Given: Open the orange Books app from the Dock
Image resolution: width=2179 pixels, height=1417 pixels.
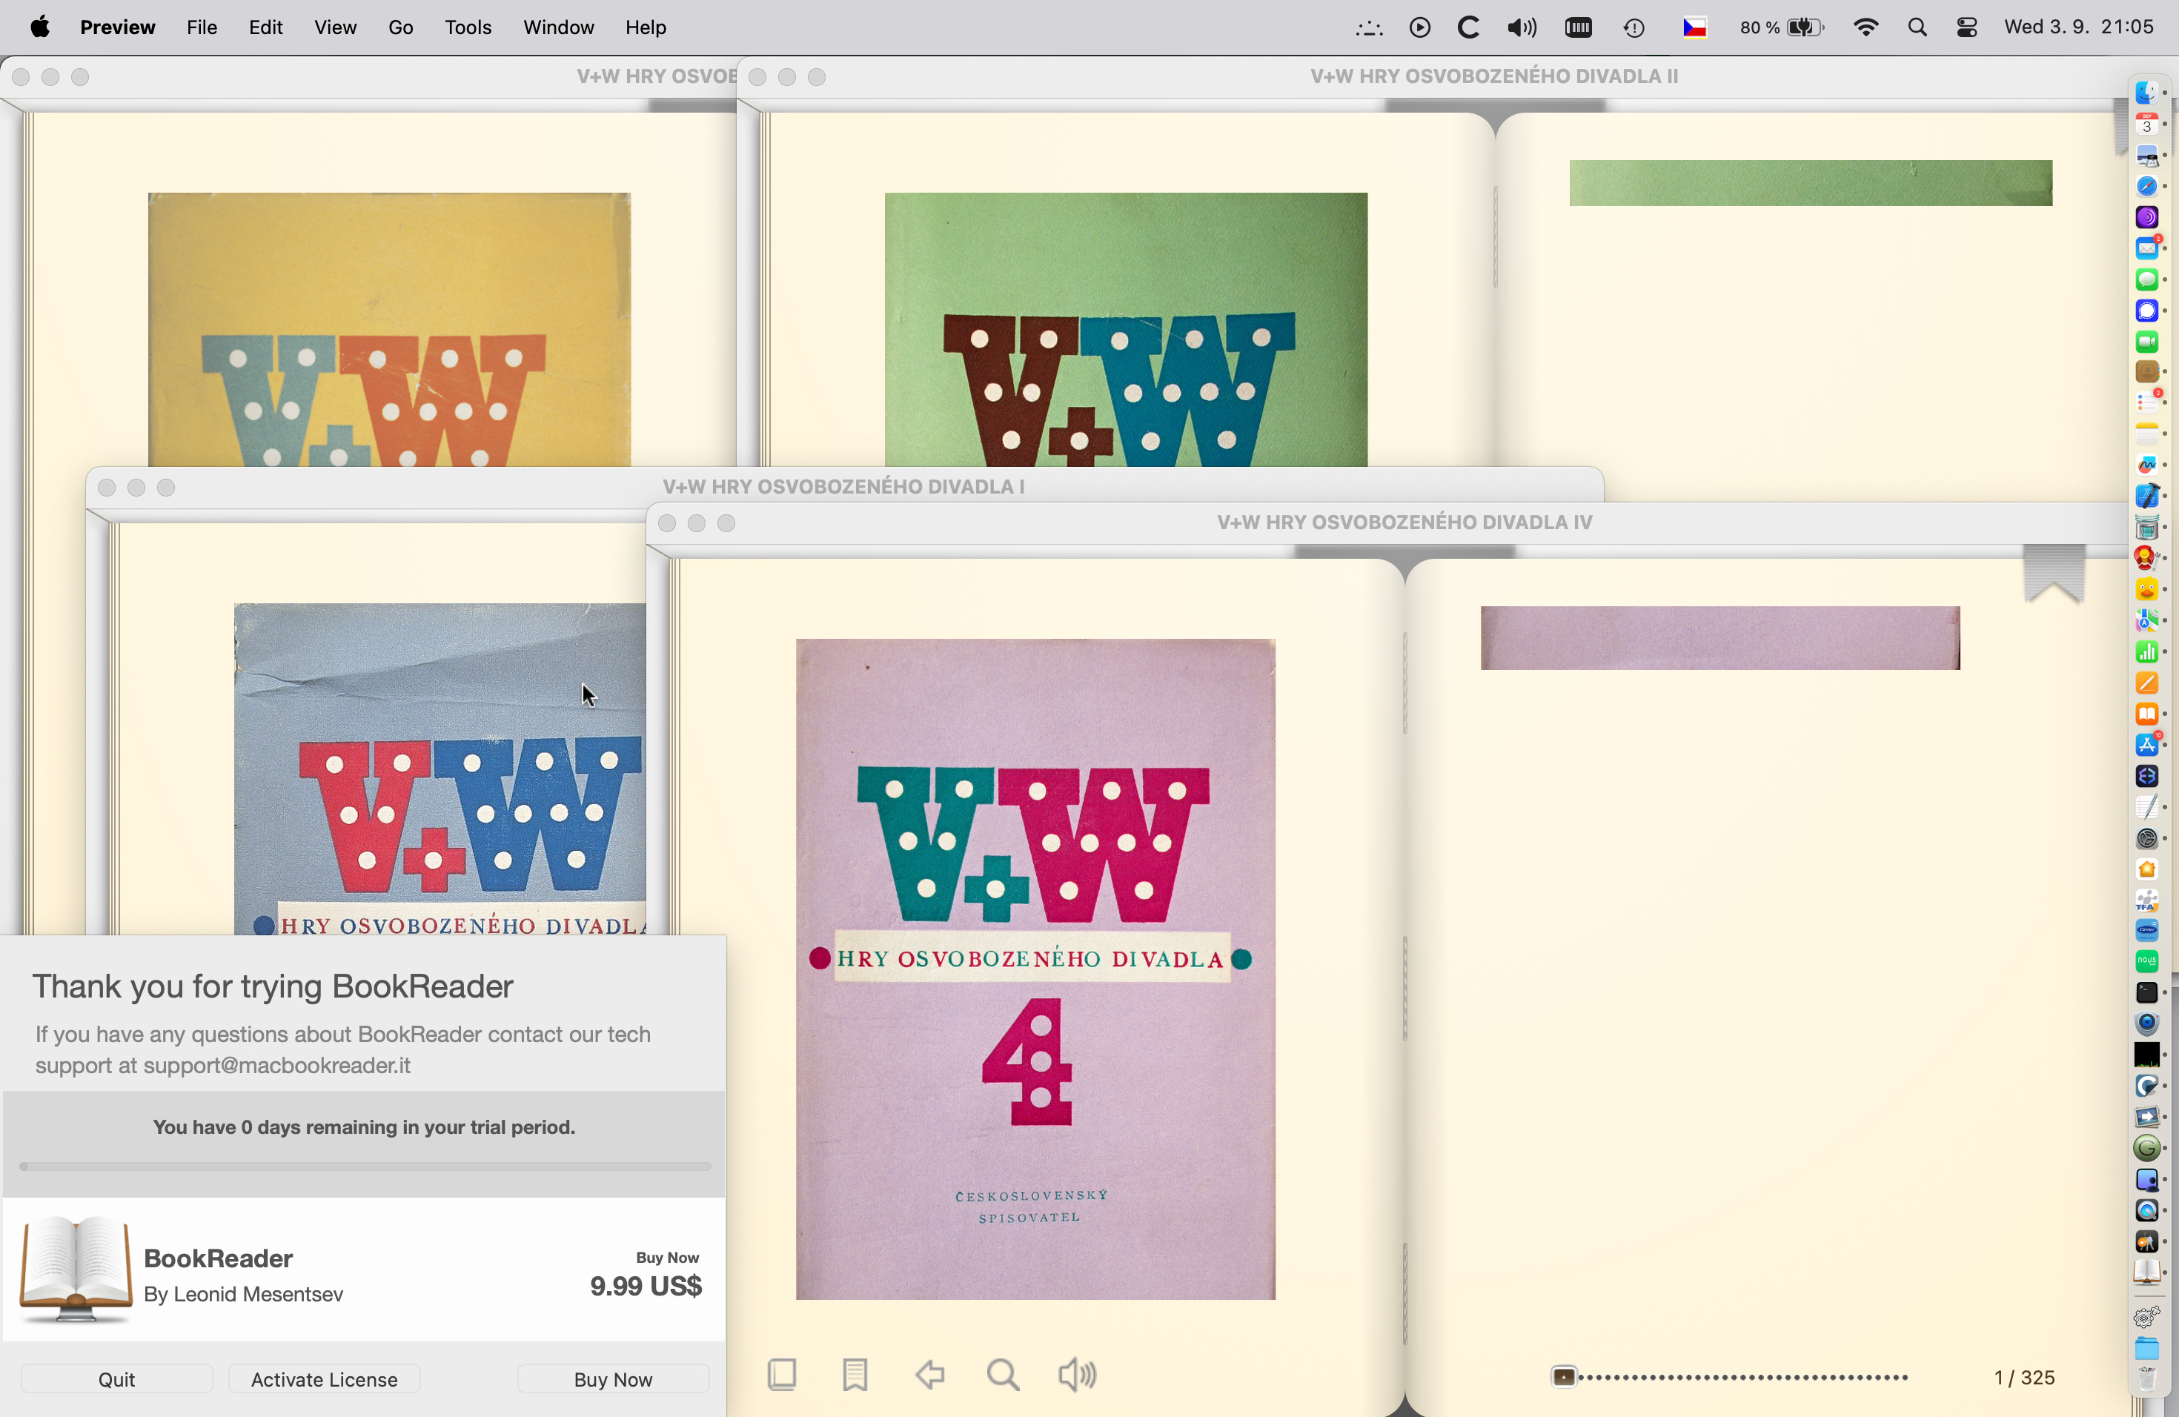Looking at the screenshot, I should click(x=2147, y=714).
